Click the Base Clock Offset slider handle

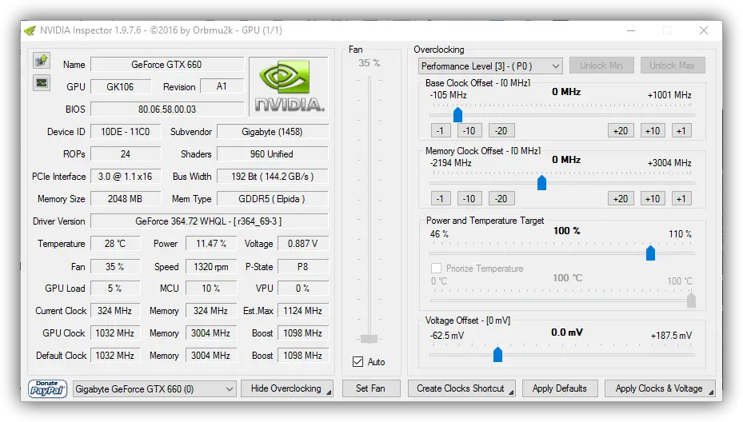457,114
